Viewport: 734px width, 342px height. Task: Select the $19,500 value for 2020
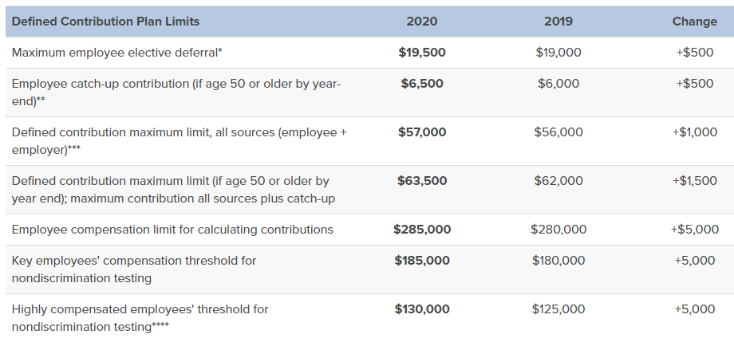[422, 53]
